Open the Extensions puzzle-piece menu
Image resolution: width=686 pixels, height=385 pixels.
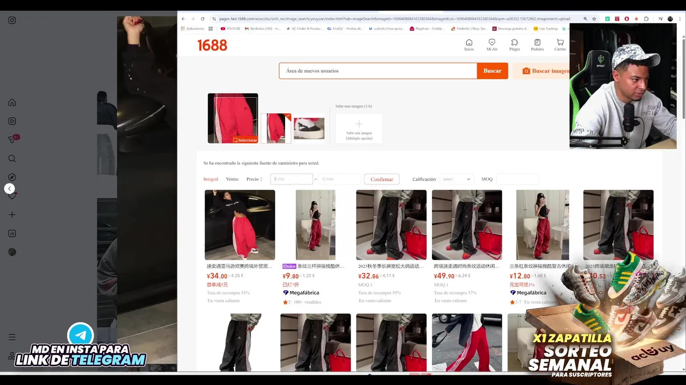(x=646, y=19)
